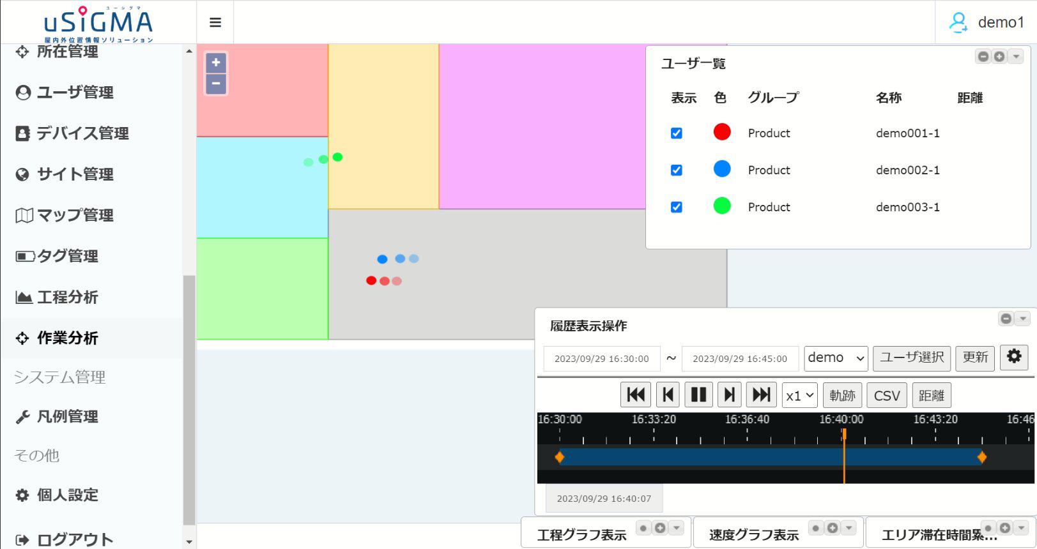The height and width of the screenshot is (549, 1037).
Task: Click the orange playhead on the timeline
Action: [844, 435]
